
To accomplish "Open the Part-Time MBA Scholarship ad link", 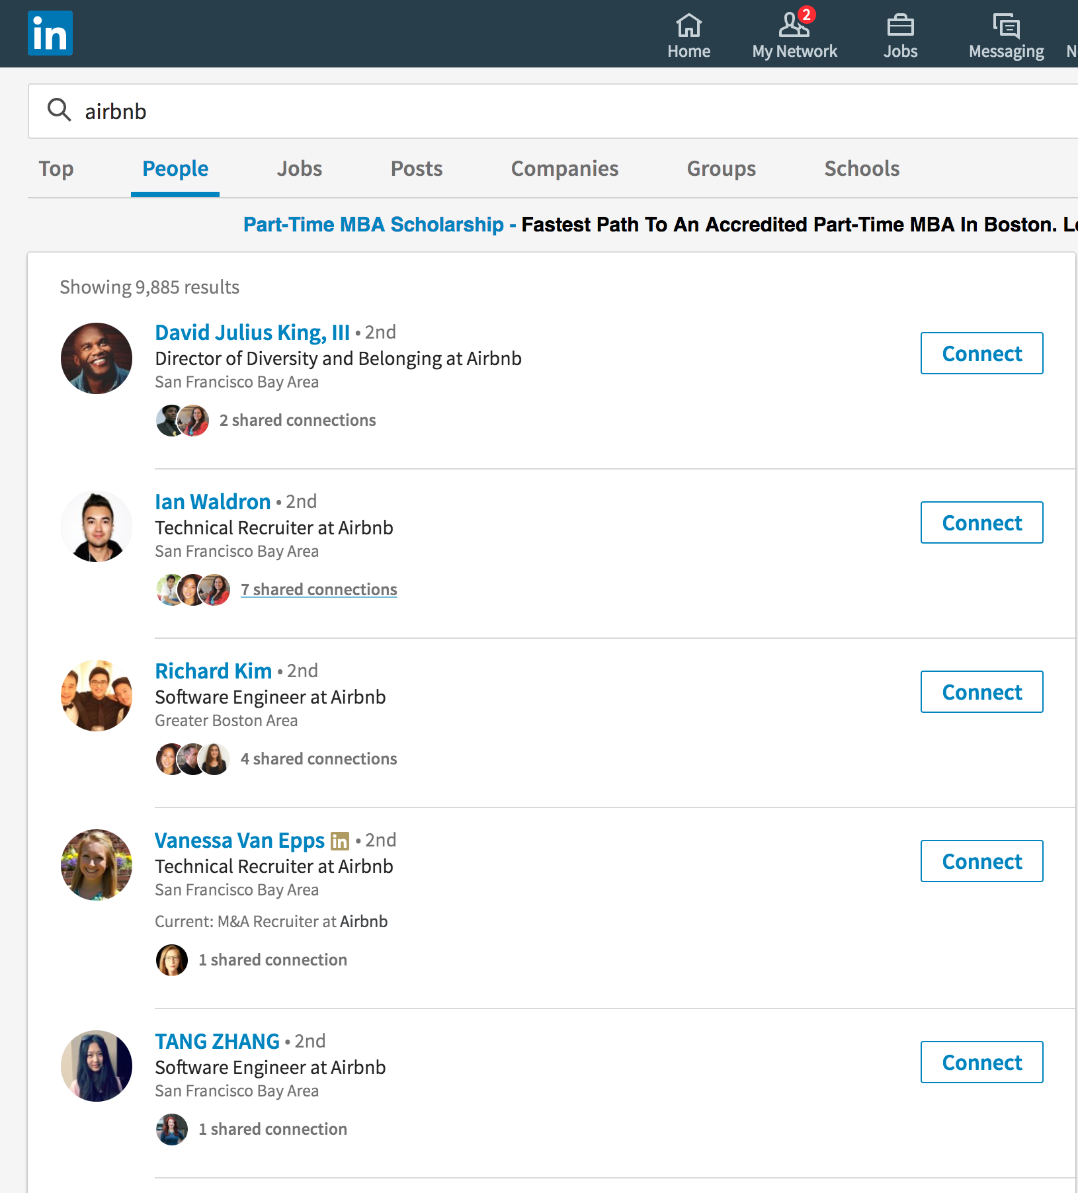I will coord(374,224).
